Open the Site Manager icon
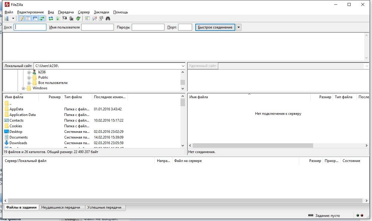This screenshot has height=221, width=372. point(7,18)
